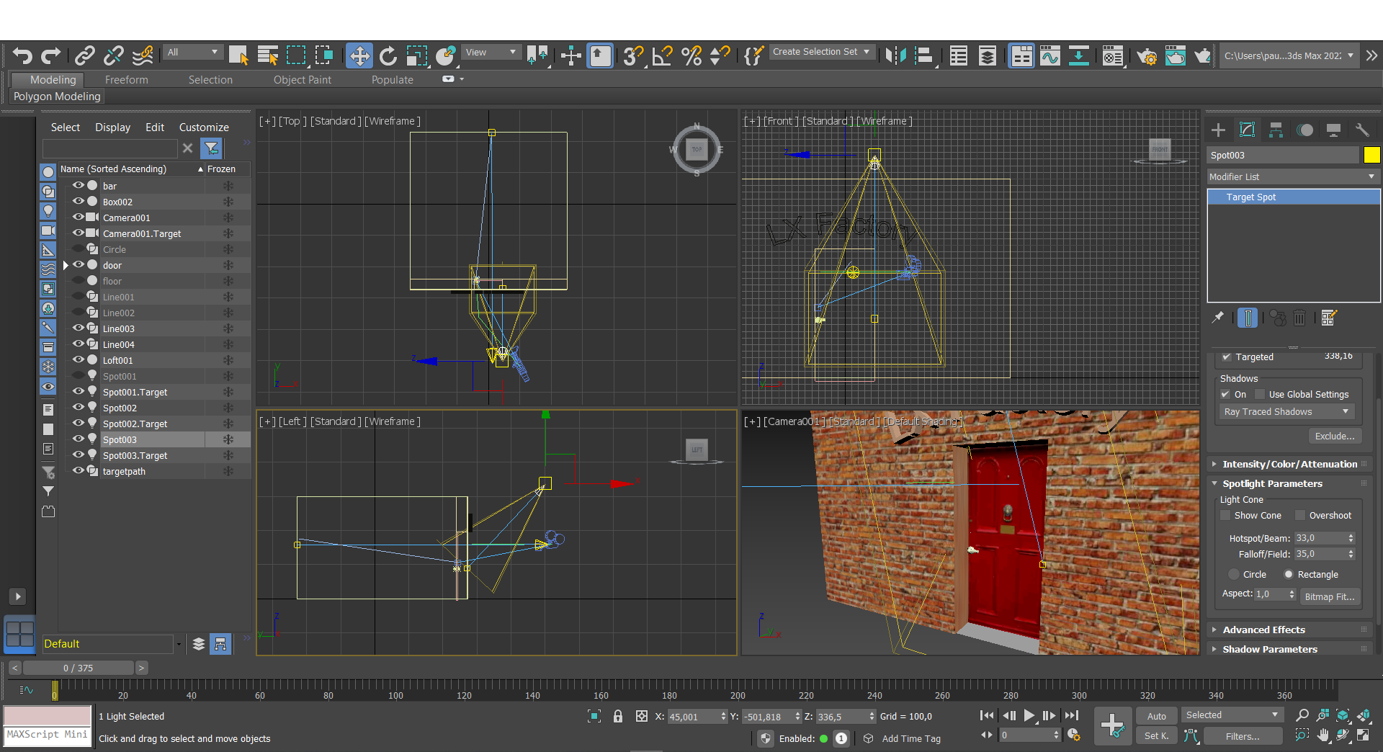The height and width of the screenshot is (752, 1383).
Task: Open the Populate ribbon tab
Action: 392,80
